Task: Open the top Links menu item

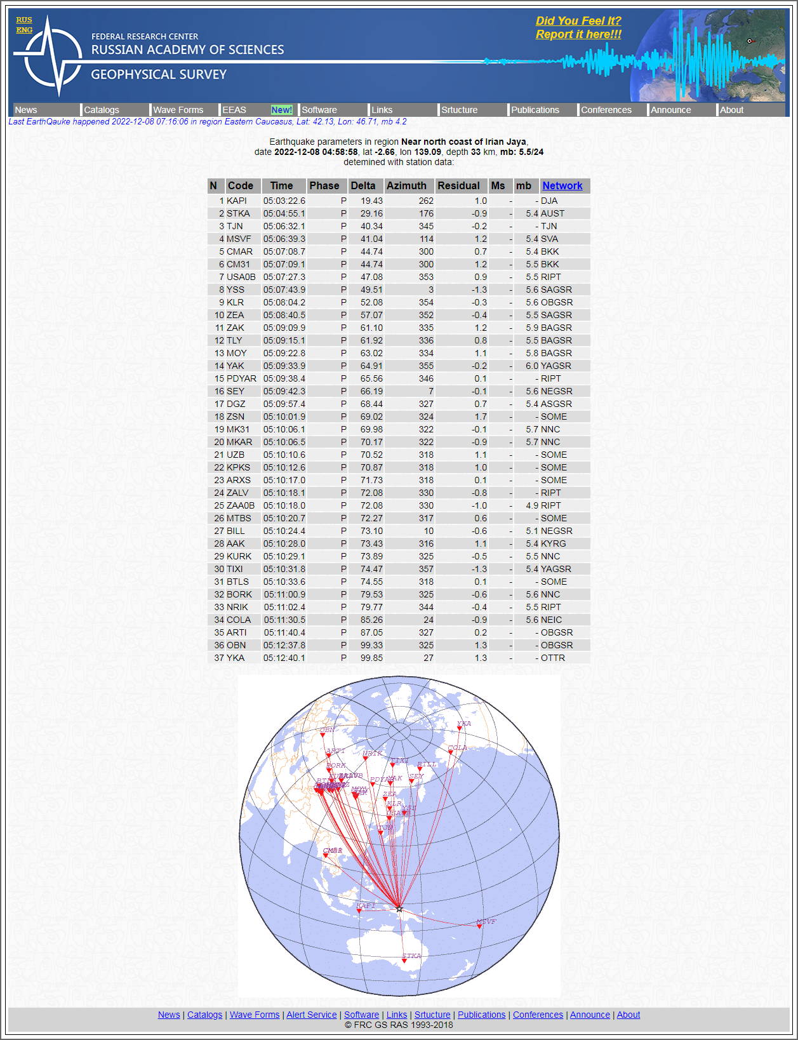Action: tap(382, 110)
